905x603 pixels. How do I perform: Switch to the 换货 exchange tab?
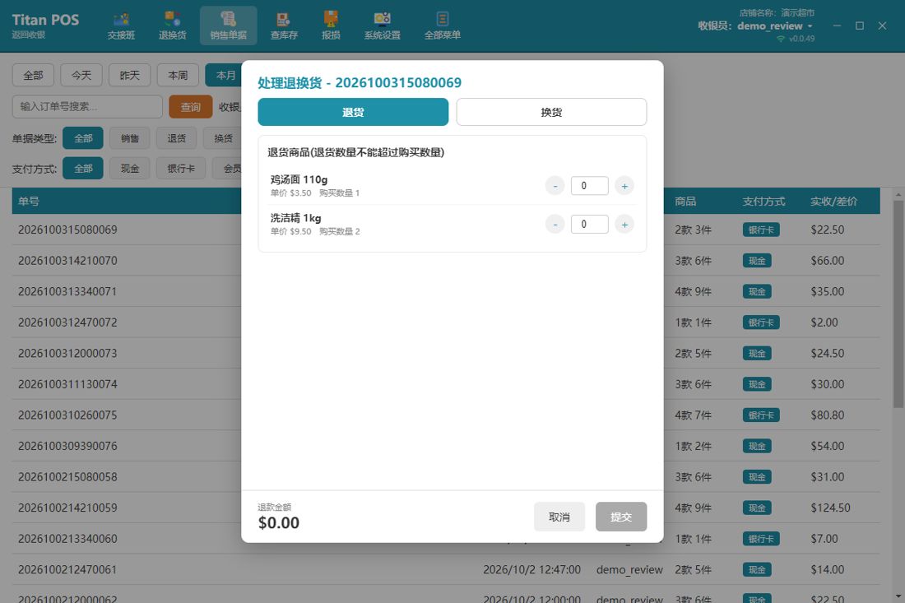pos(551,112)
